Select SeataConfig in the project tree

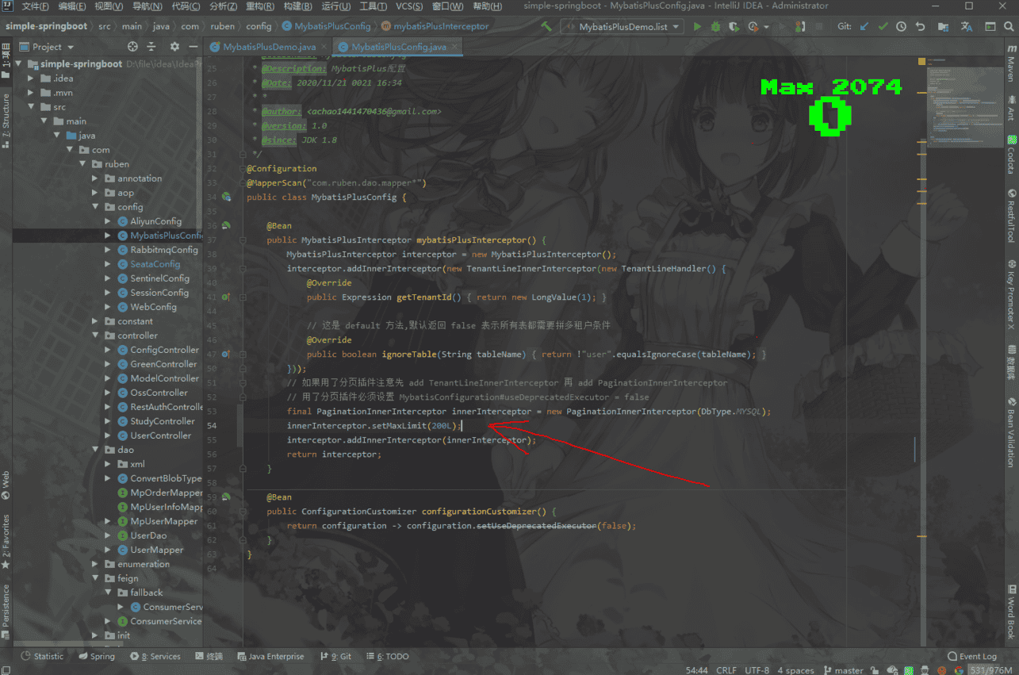pyautogui.click(x=155, y=264)
